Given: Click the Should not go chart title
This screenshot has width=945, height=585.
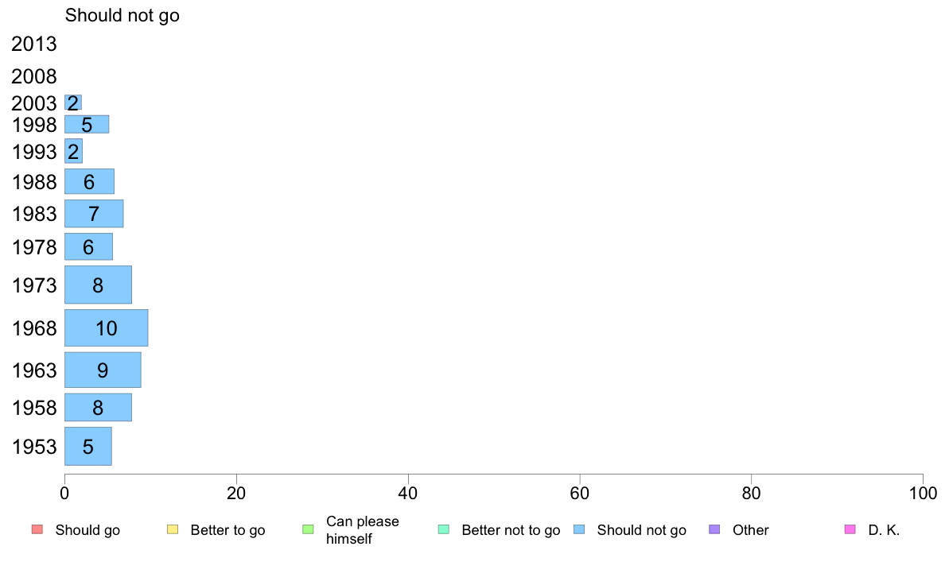Looking at the screenshot, I should pyautogui.click(x=122, y=16).
